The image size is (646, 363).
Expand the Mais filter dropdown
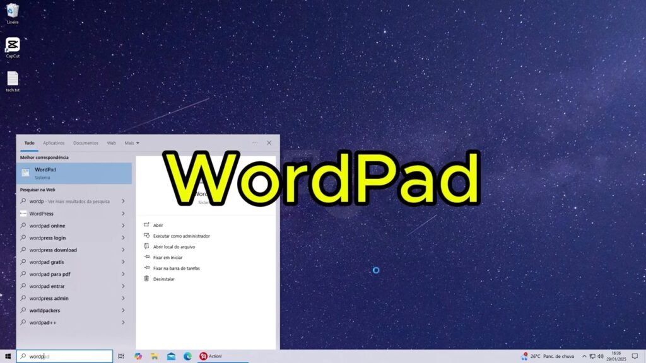click(132, 143)
